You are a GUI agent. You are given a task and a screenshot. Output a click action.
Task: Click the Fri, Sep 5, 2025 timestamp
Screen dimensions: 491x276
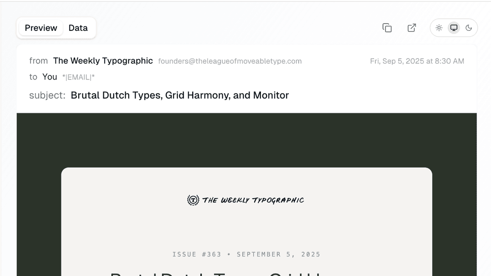pyautogui.click(x=417, y=61)
